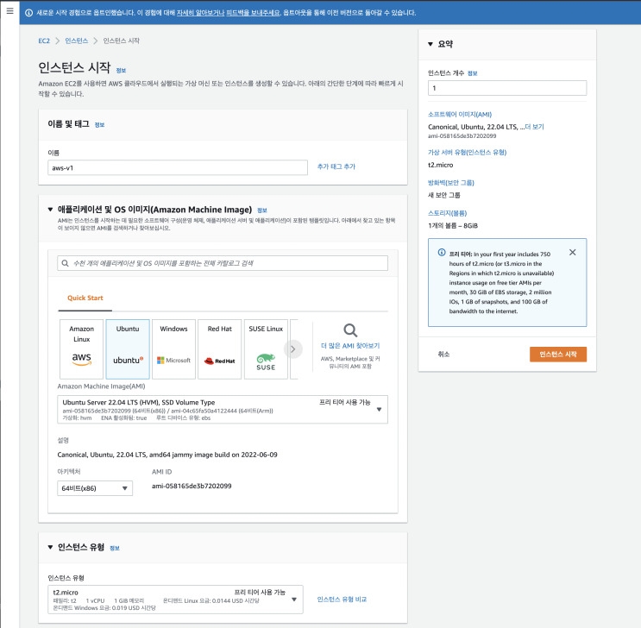Click the search icon in AMI catalog field
The height and width of the screenshot is (628, 641).
pyautogui.click(x=65, y=263)
